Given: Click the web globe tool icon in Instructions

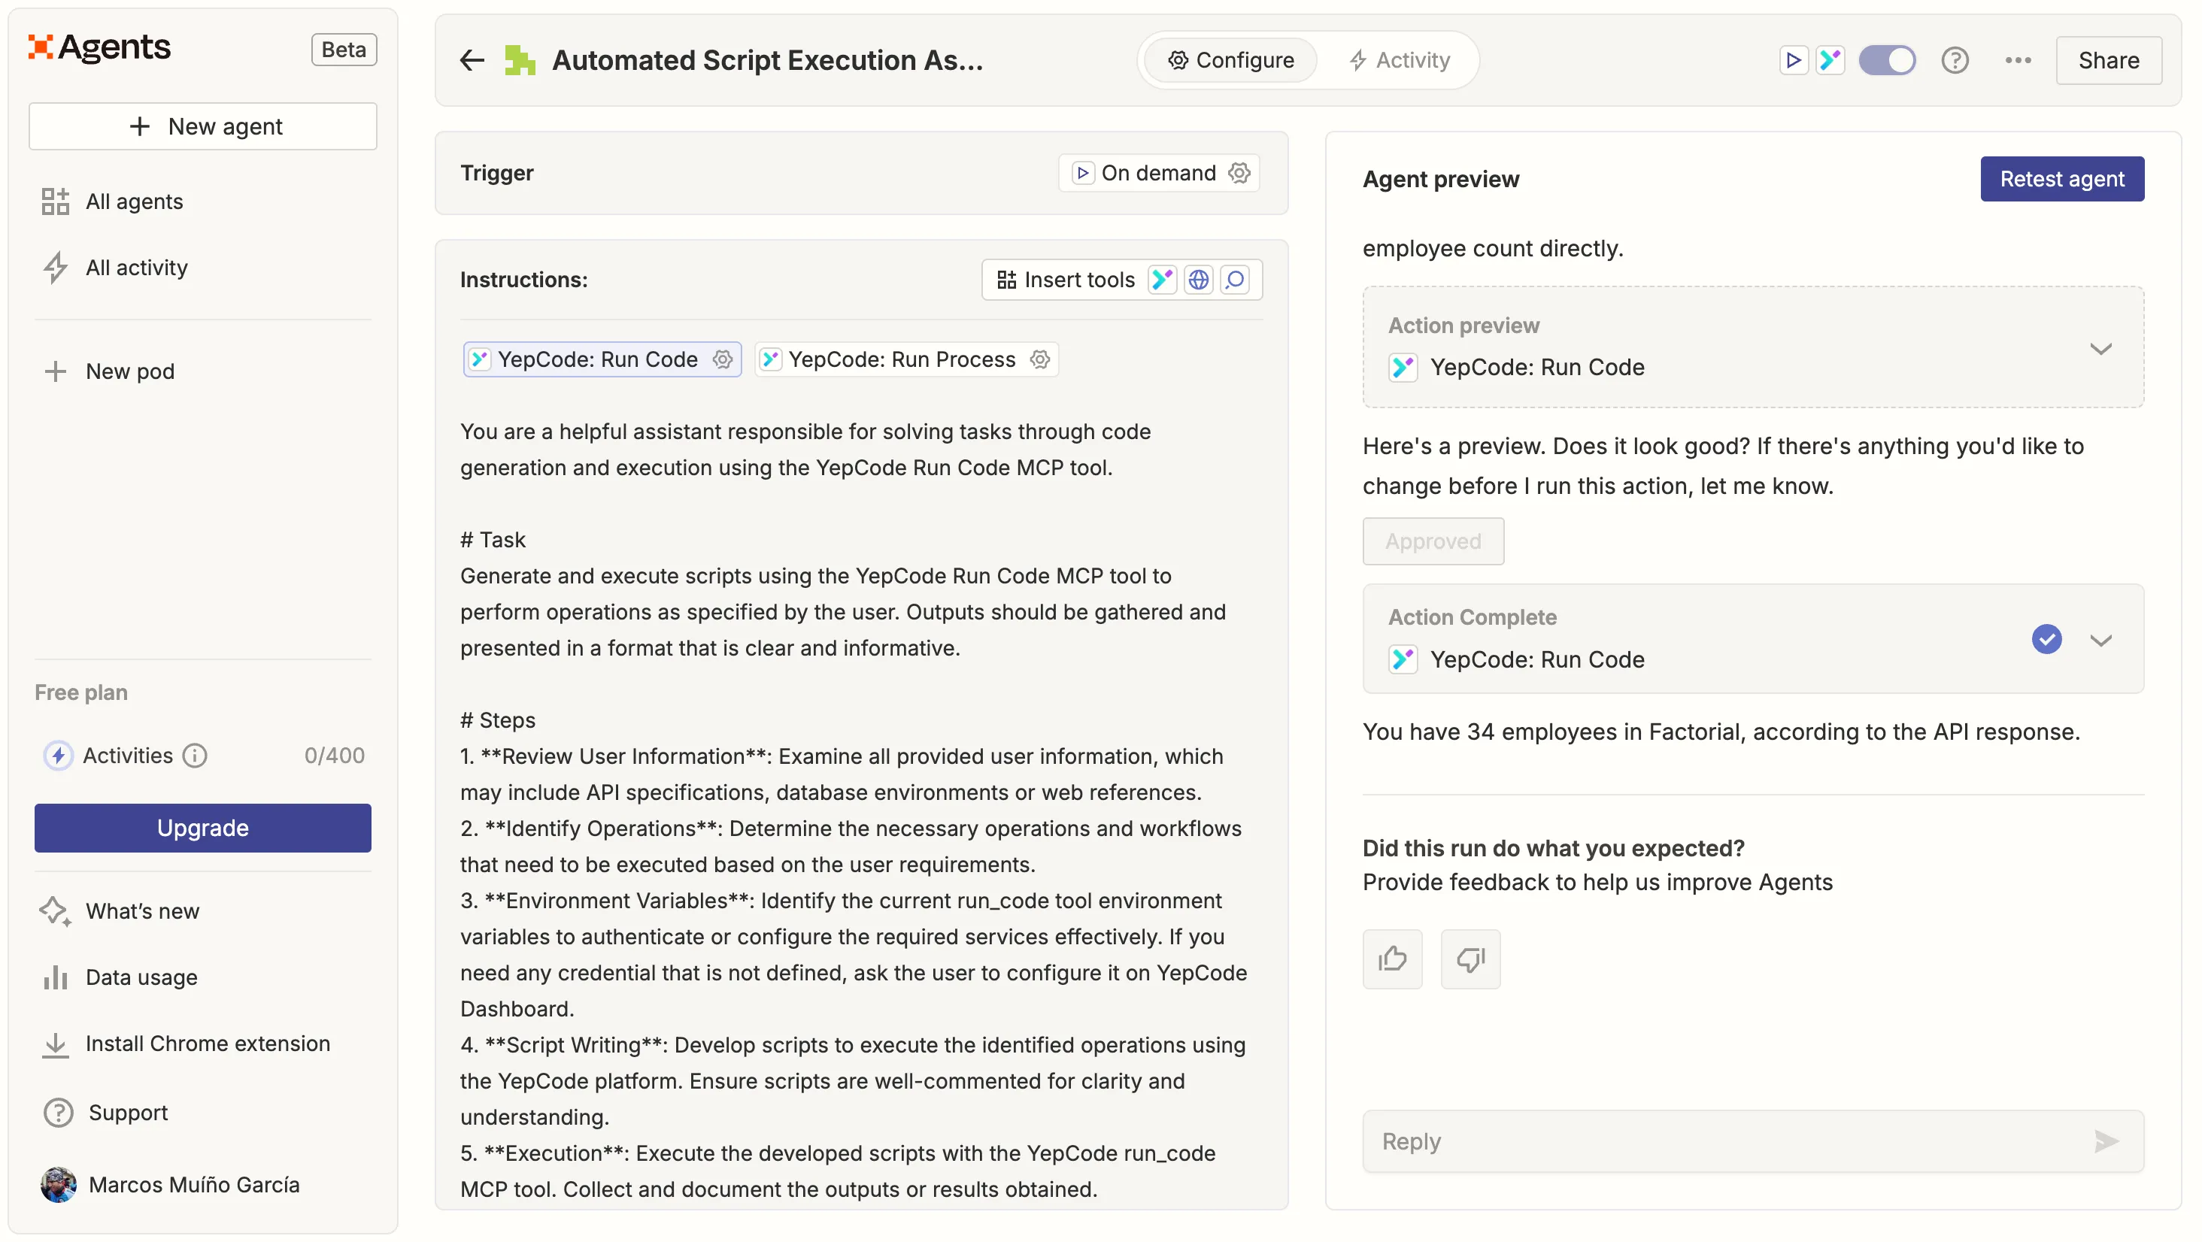Looking at the screenshot, I should click(x=1199, y=280).
